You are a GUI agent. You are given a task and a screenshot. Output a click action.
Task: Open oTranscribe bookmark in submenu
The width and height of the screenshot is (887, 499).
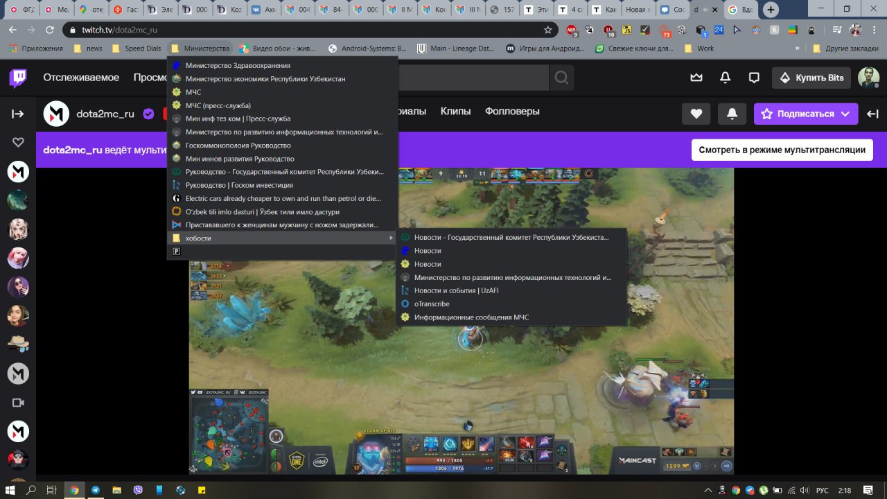512,304
